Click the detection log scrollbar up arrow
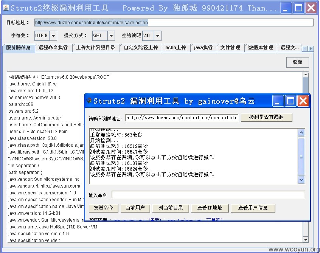The image size is (320, 253). 301,133
